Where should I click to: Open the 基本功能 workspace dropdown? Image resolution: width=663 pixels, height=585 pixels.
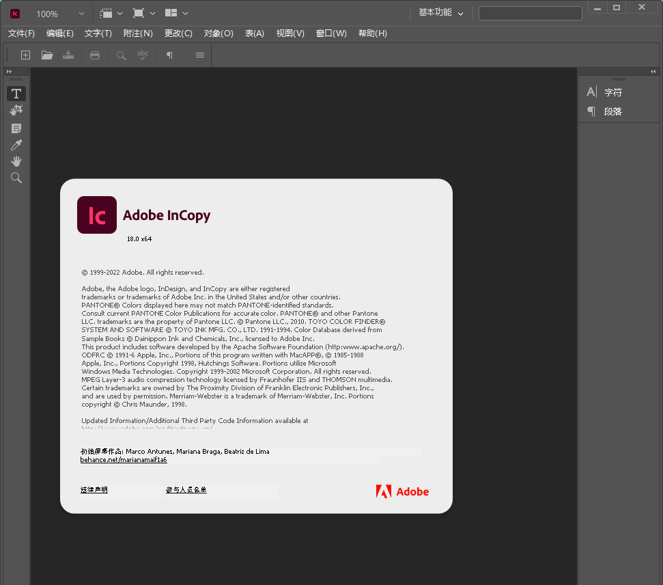tap(441, 13)
